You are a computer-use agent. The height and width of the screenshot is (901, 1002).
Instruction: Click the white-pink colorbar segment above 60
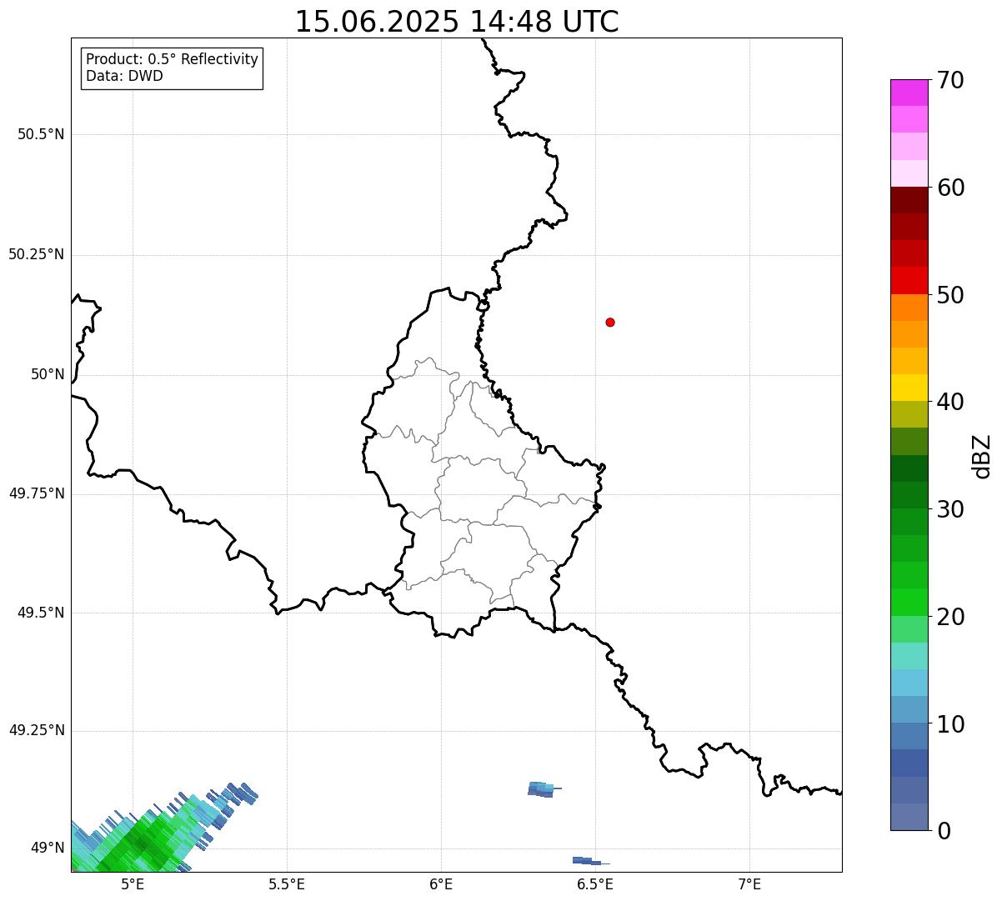tap(909, 173)
